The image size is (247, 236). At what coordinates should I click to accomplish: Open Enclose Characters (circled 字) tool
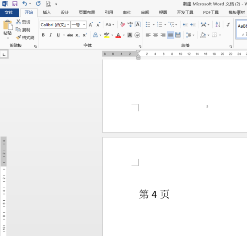[137, 35]
